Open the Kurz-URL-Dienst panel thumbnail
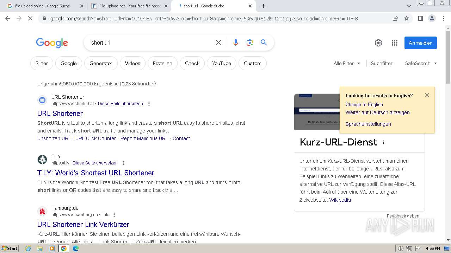451x253 pixels. (317, 111)
